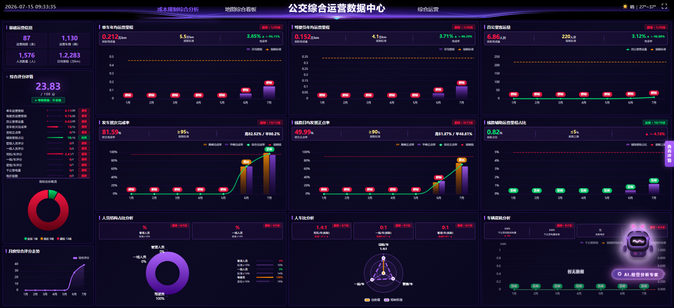Image resolution: width=674 pixels, height=308 pixels.
Task: Toggle 高峰正点率 legend item
Action: coord(405,145)
